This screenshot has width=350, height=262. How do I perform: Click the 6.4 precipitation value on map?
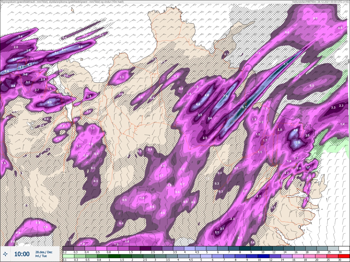[7, 71]
